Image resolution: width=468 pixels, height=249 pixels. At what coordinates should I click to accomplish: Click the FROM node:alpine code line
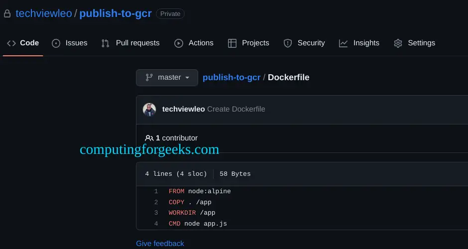point(200,191)
